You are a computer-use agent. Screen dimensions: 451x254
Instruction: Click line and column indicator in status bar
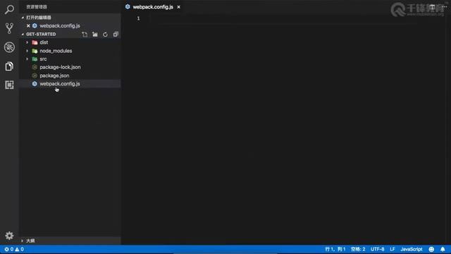click(x=335, y=249)
